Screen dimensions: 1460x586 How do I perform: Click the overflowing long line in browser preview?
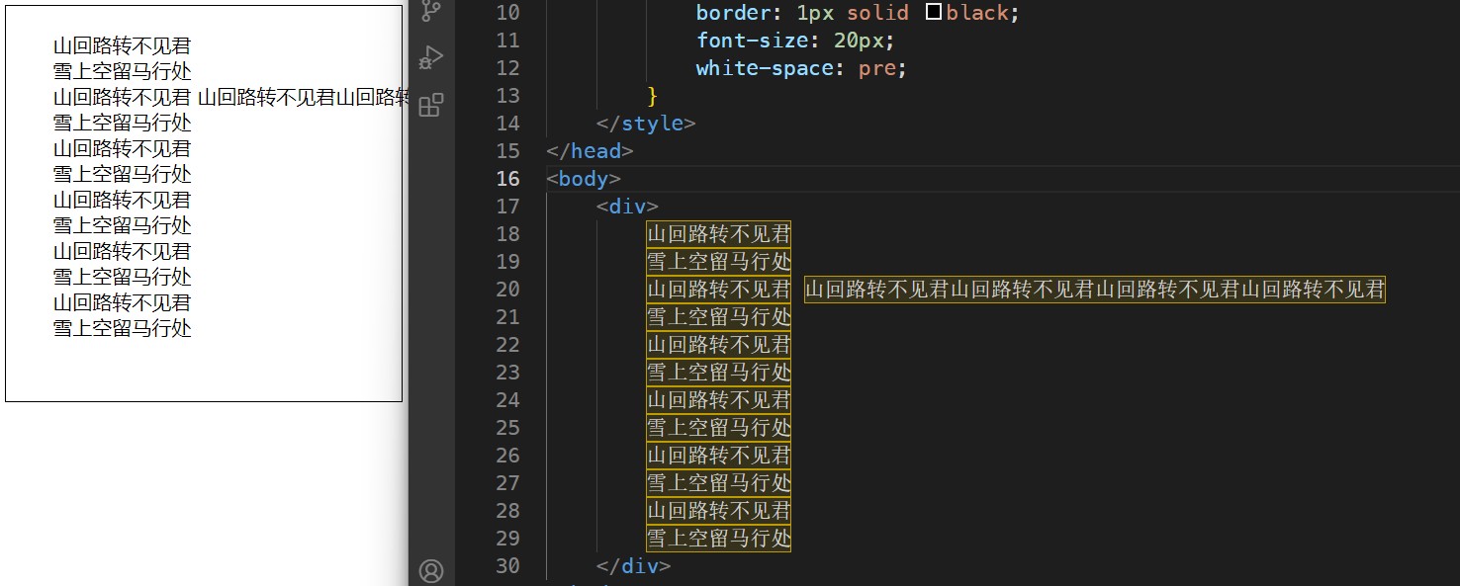pyautogui.click(x=230, y=97)
